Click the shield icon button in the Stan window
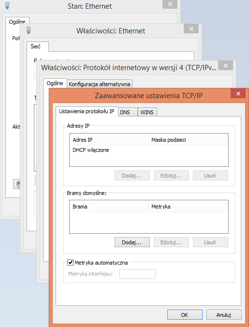Viewport: 249px width, 327px height. (x=17, y=184)
